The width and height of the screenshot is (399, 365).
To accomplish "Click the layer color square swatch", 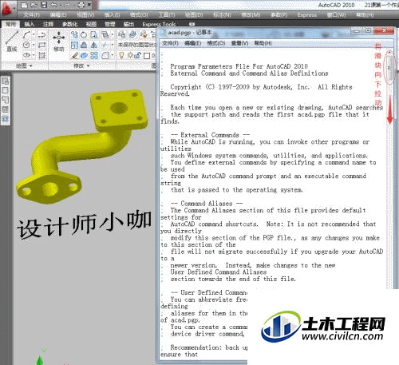I will pyautogui.click(x=147, y=56).
